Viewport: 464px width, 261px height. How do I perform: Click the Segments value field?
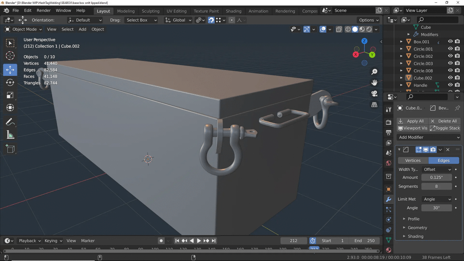coord(437,186)
